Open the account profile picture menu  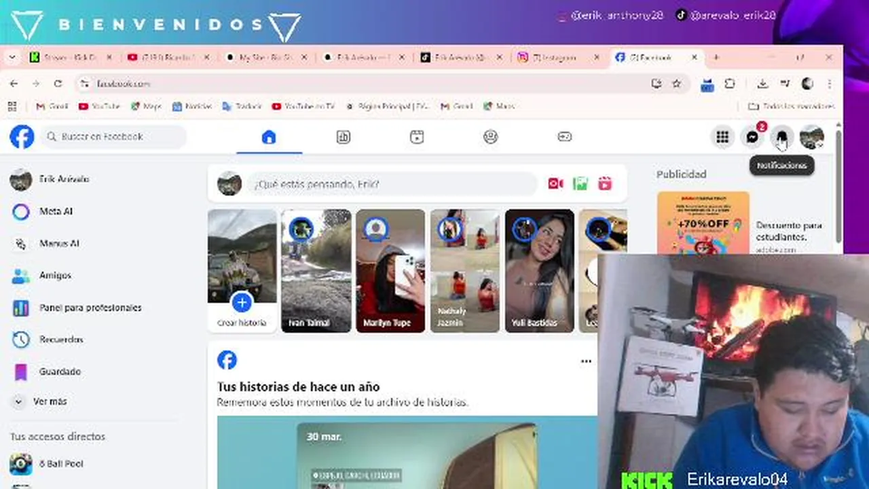(812, 137)
